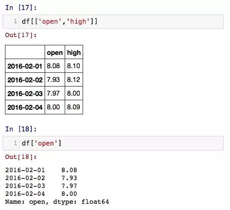Click line number 1 in cell 17 gutter

pyautogui.click(x=15, y=21)
